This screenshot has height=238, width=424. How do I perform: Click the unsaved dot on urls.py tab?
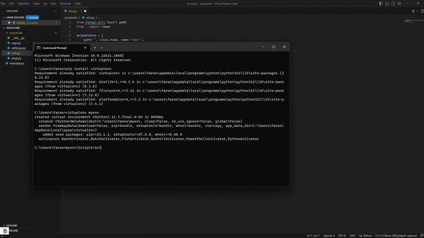point(85,11)
